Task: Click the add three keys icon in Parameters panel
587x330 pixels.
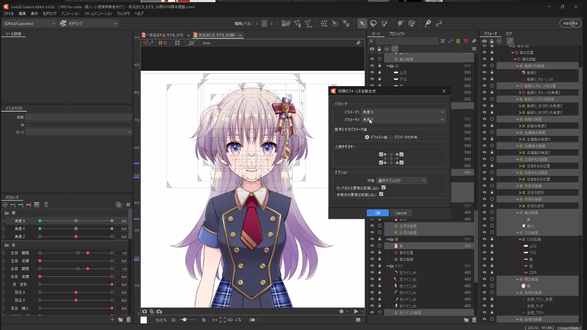Action: [21, 205]
